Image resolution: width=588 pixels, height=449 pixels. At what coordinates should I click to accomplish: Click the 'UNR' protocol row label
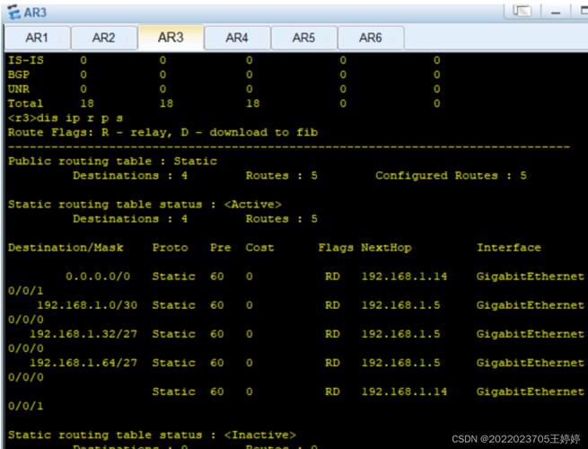point(19,89)
